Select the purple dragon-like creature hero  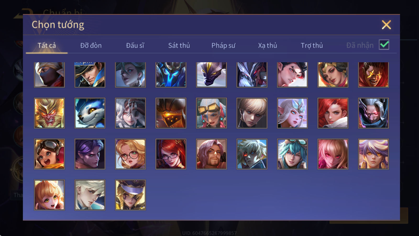coord(211,74)
